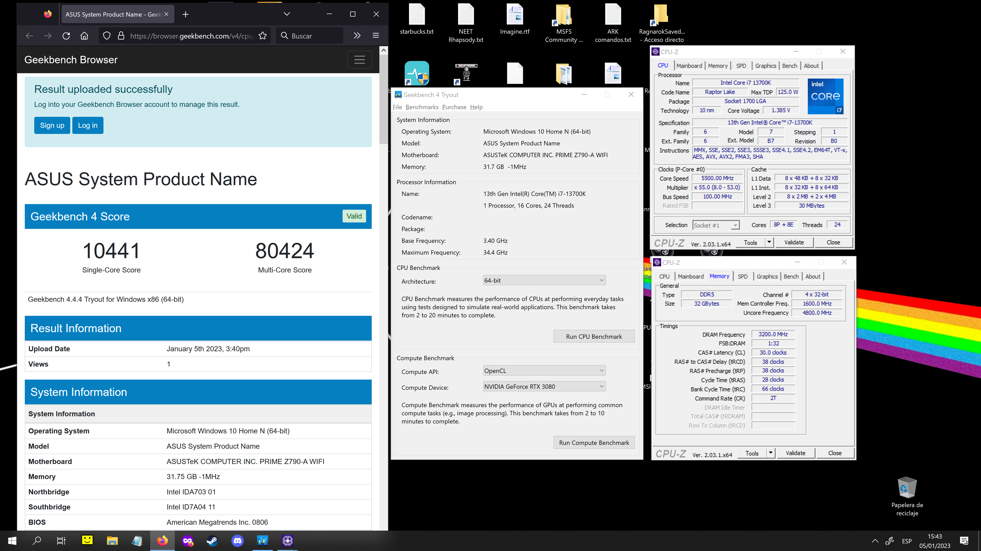Switch to Mainboard tab in upper CPU-Z

pos(689,66)
